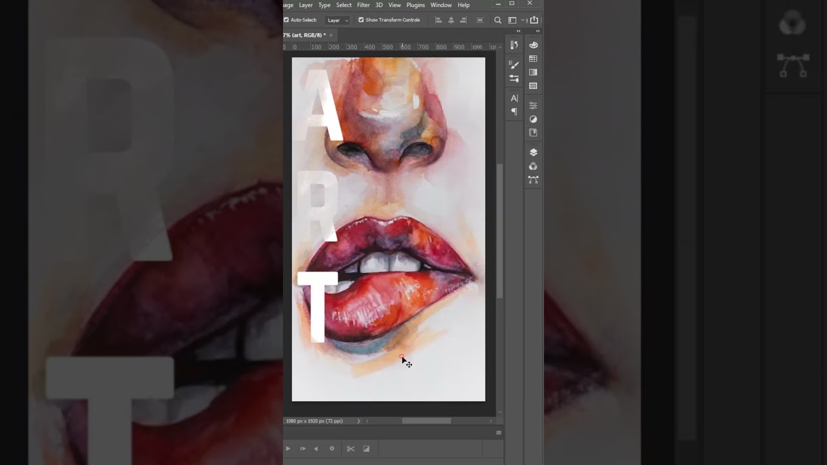Open the Auto-Select Layer dropdown
Viewport: 827px width, 465px height.
pyautogui.click(x=337, y=20)
